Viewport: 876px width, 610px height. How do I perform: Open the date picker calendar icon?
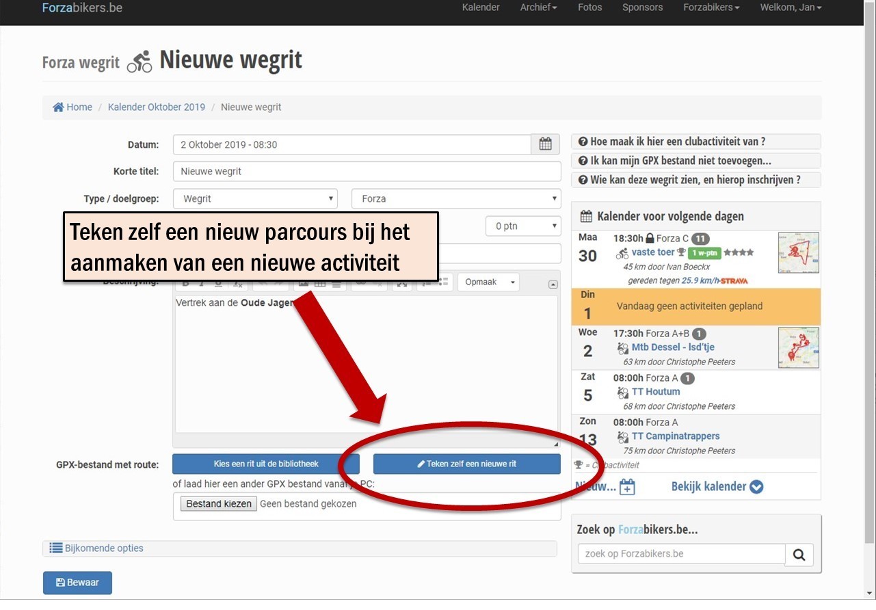[545, 144]
